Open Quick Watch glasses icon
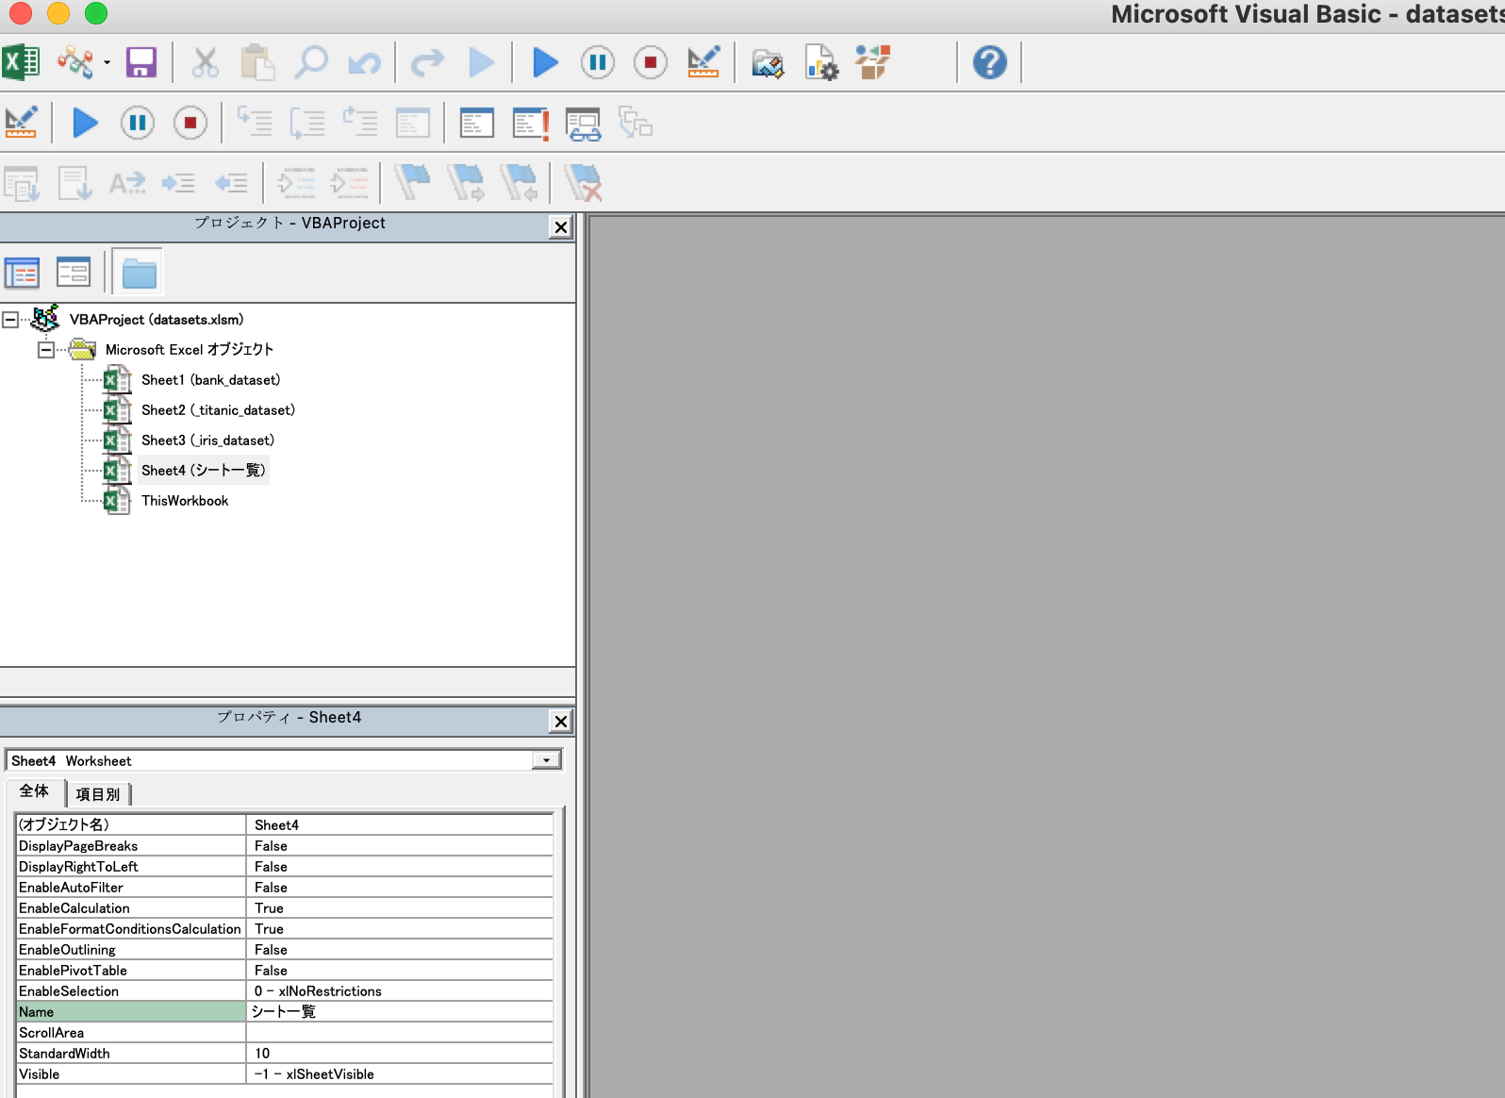This screenshot has height=1098, width=1505. pos(584,124)
